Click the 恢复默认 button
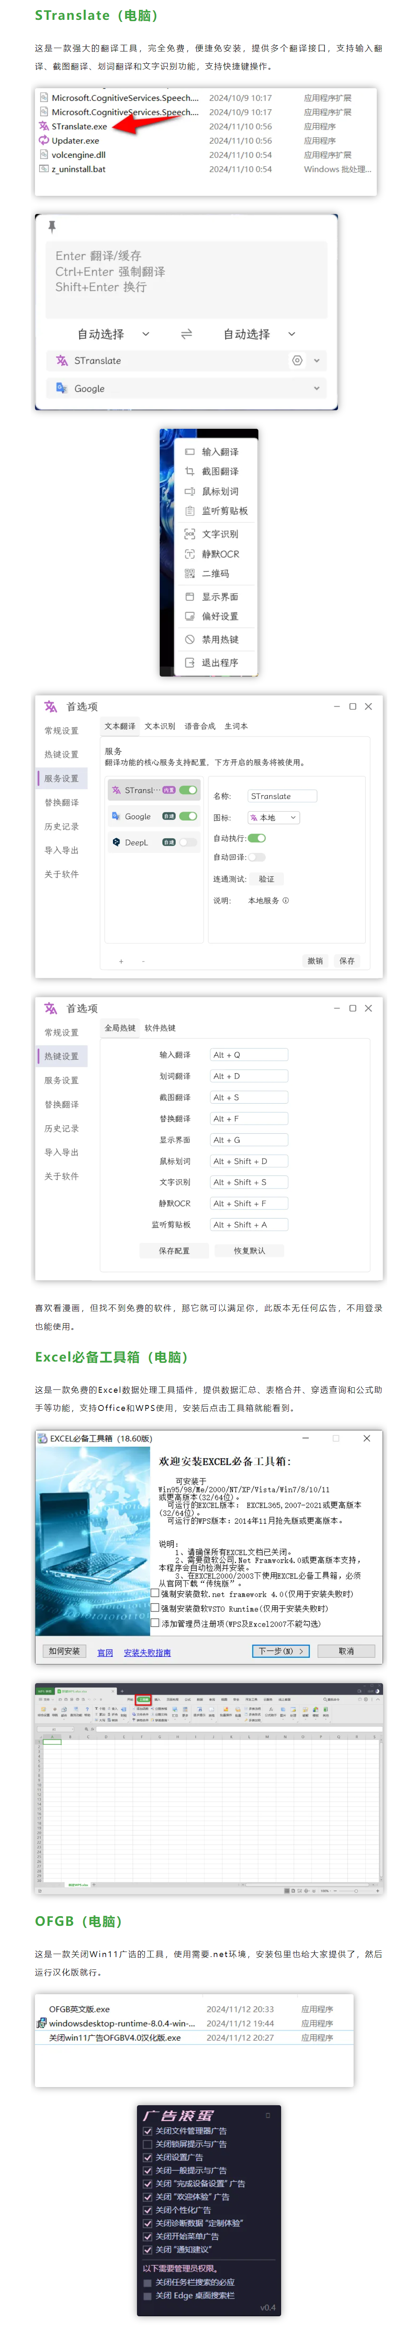The width and height of the screenshot is (397, 2331). tap(249, 1251)
